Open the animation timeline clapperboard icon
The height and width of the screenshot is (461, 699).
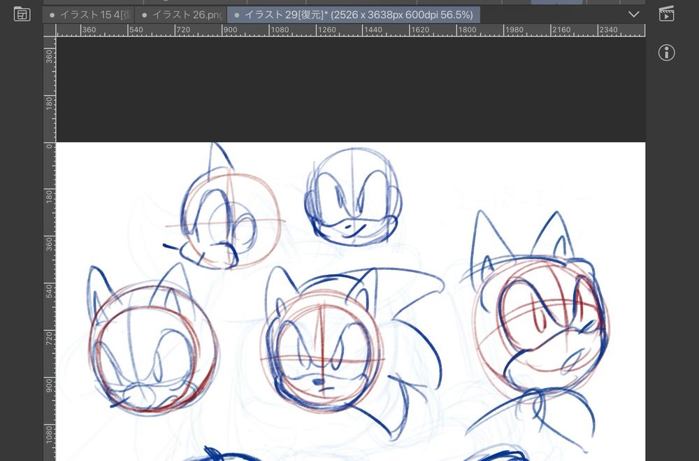(x=666, y=13)
